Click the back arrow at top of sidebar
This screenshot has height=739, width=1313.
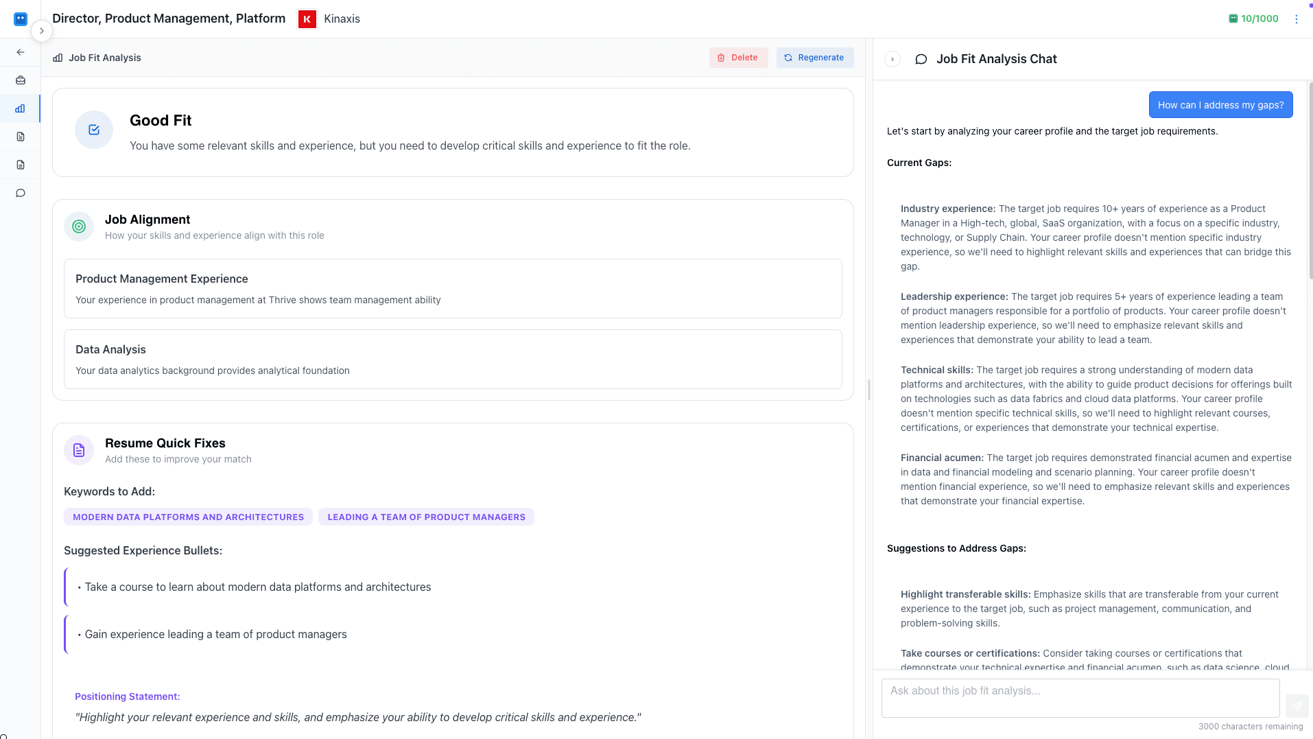[x=20, y=51]
